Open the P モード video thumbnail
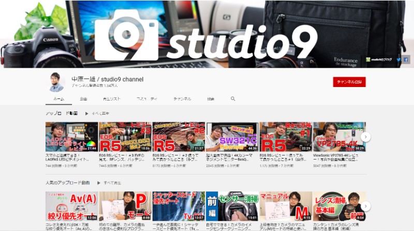 (125, 206)
